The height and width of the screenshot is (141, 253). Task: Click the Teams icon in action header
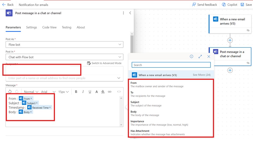(9, 13)
